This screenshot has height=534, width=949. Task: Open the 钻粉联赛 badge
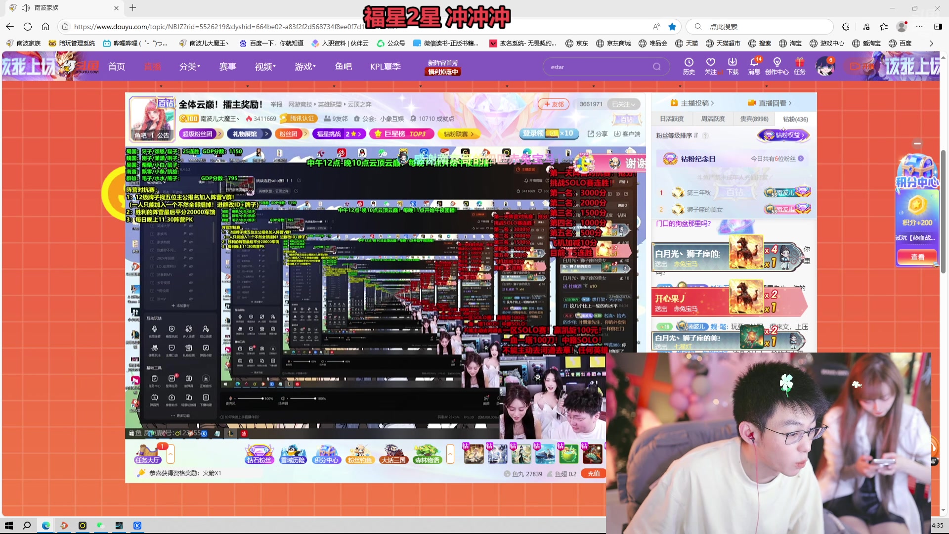pos(459,134)
